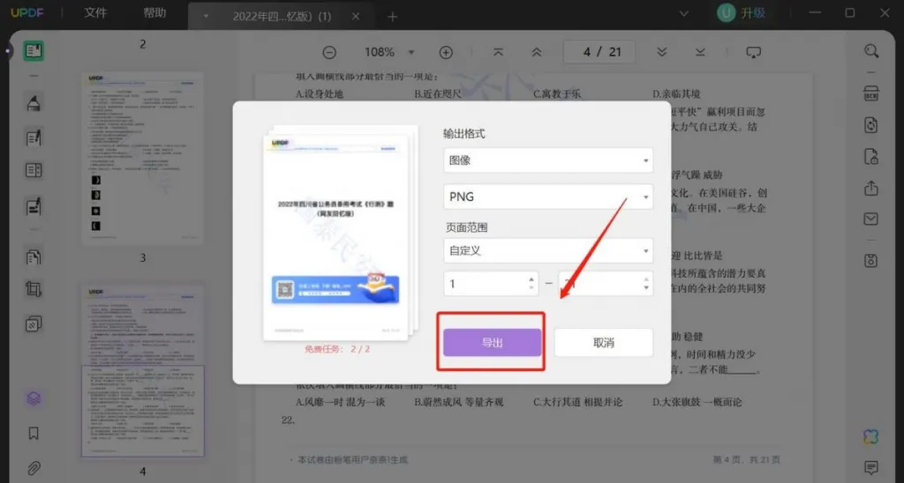Switch to the 2022年四…忆版) (1) tab

coord(282,17)
